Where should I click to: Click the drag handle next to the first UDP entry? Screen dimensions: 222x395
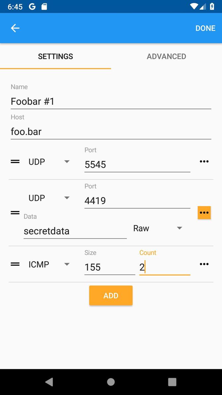coord(15,161)
